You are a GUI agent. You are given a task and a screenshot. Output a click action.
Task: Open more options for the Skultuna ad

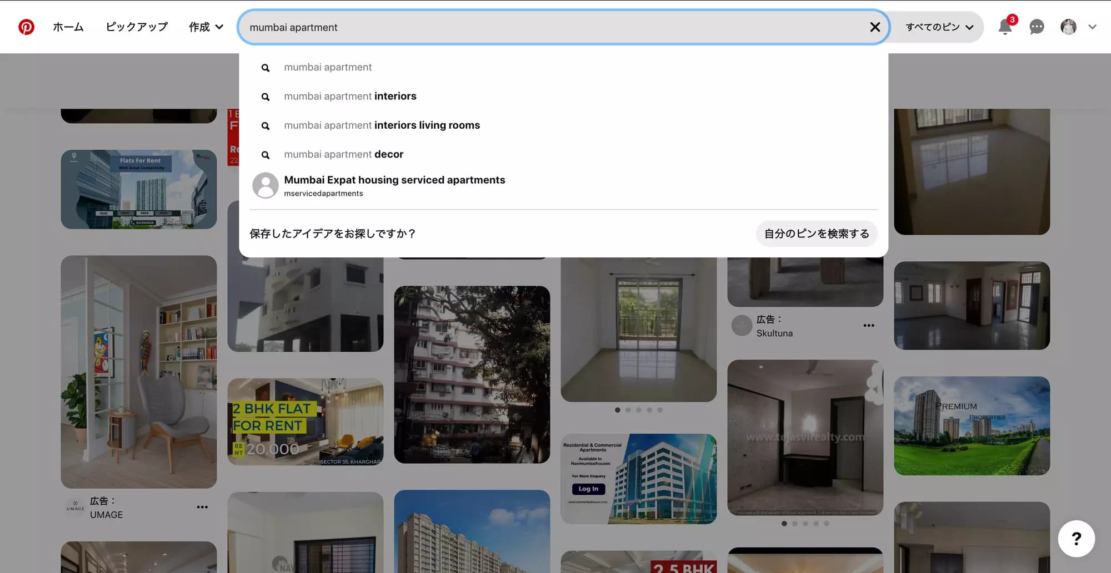tap(869, 326)
